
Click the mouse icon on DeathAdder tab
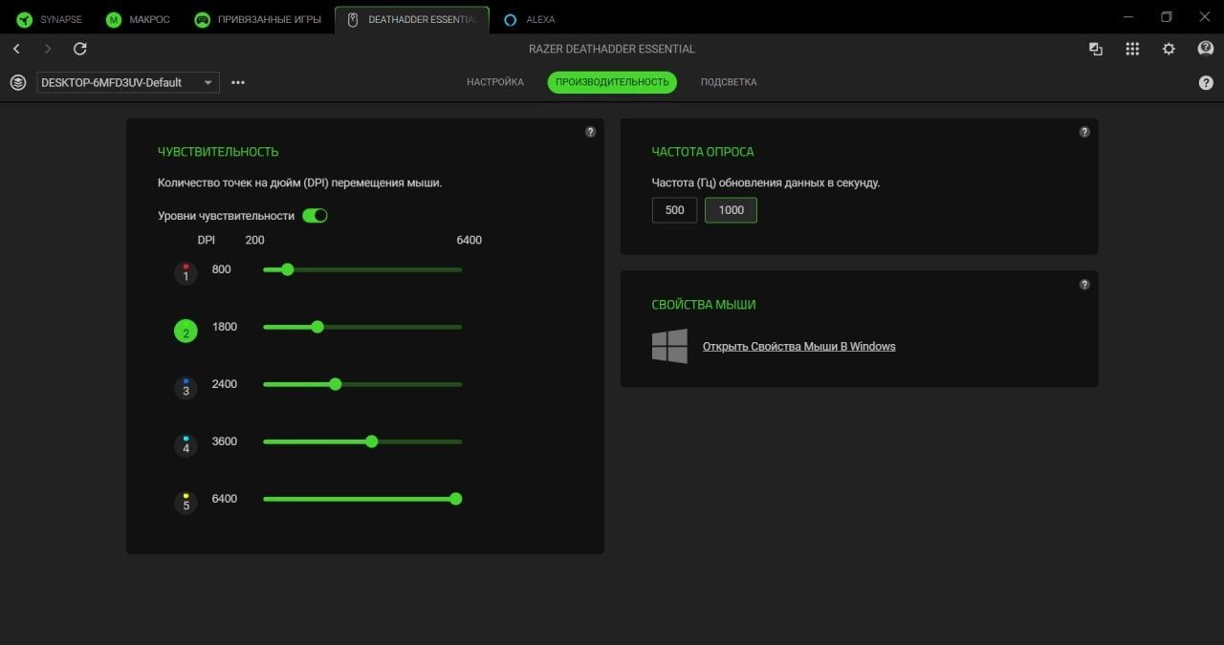point(352,19)
